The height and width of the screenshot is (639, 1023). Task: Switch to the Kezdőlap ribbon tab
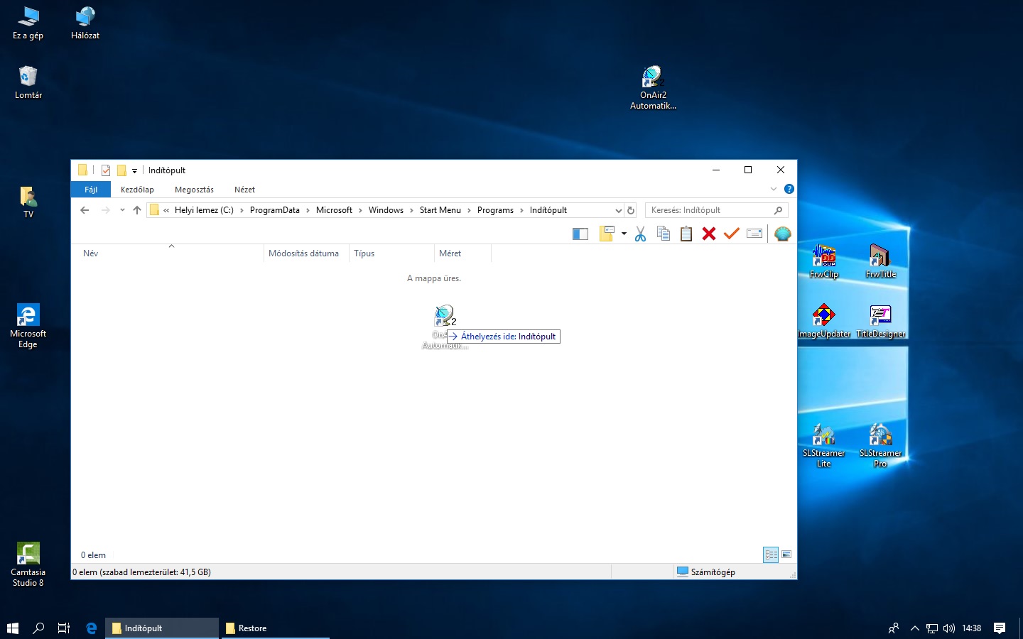point(137,190)
